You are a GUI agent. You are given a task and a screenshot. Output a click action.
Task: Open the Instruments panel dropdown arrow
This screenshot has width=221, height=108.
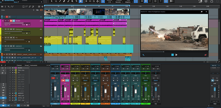47,65
